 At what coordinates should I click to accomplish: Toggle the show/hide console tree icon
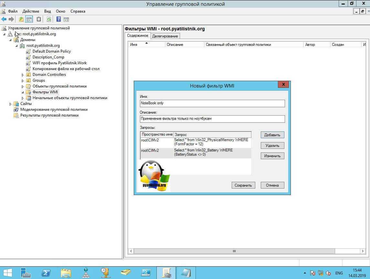[x=29, y=19]
